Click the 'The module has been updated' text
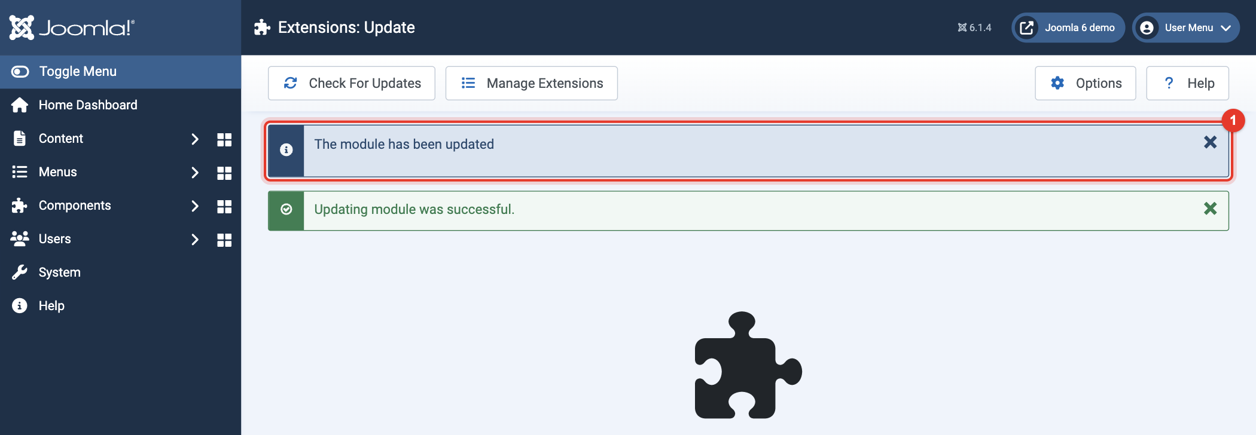The height and width of the screenshot is (435, 1256). (404, 145)
